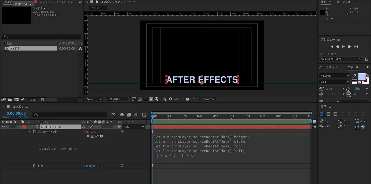This screenshot has height=184, width=371.
Task: Create a new folder in Project panel
Action: point(10,100)
